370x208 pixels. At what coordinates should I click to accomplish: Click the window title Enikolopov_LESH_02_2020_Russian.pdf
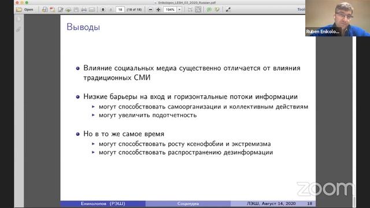tap(187, 2)
